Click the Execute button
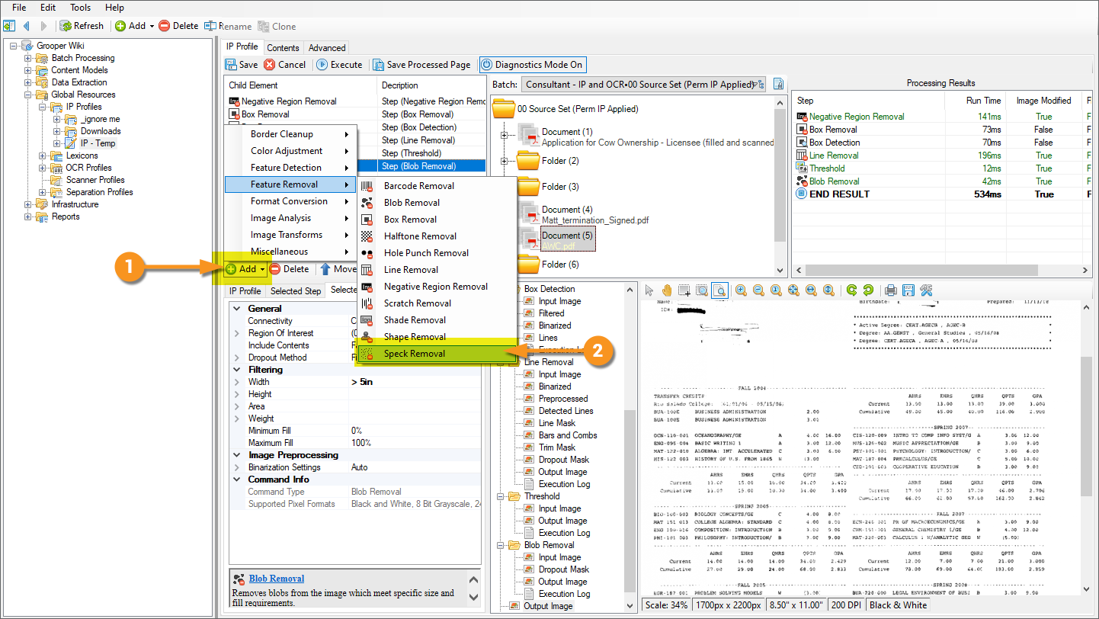The width and height of the screenshot is (1099, 619). coord(339,65)
